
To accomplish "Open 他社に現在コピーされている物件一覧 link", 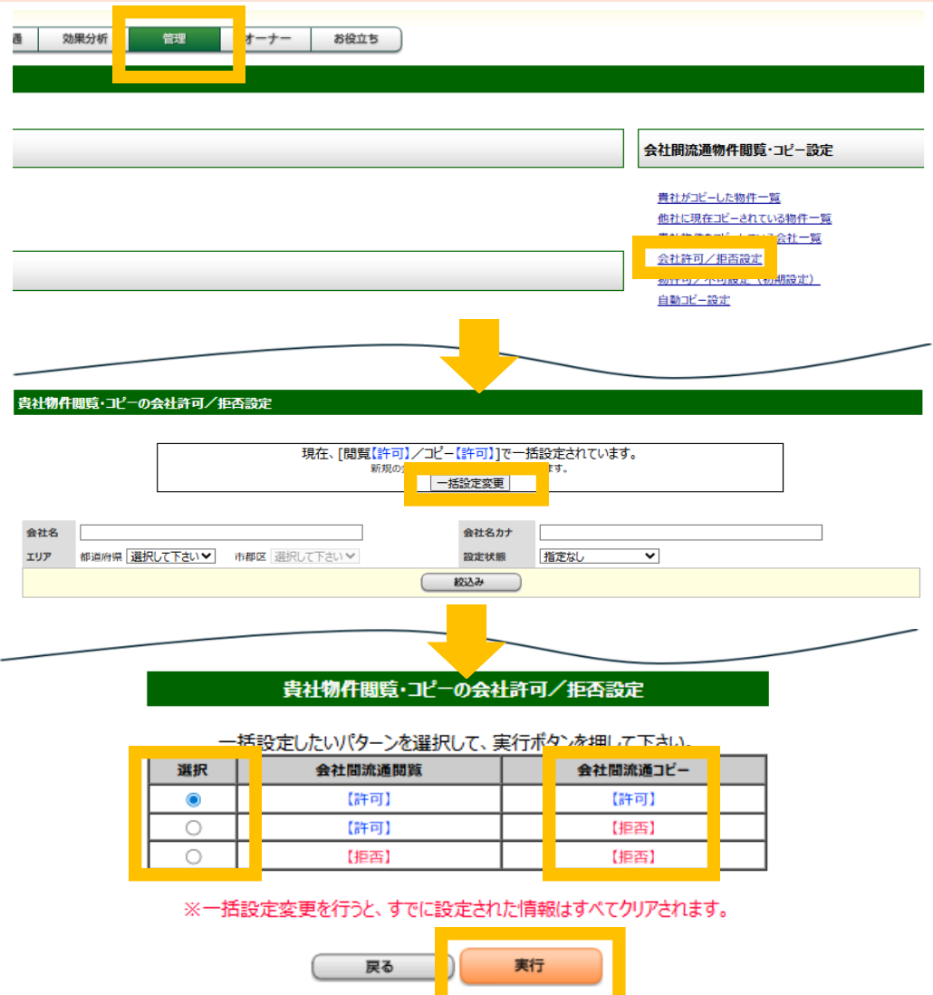I will 744,218.
